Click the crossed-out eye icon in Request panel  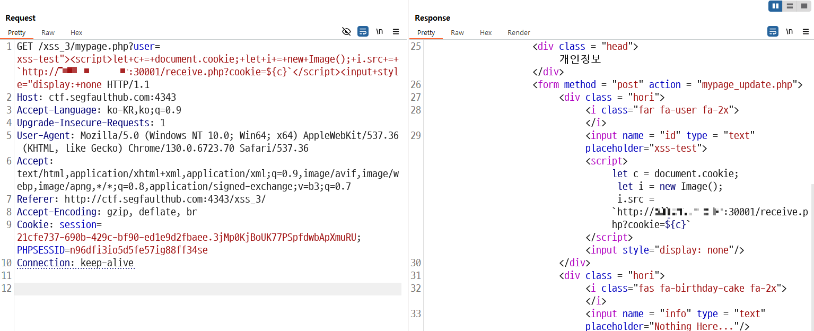click(x=346, y=32)
